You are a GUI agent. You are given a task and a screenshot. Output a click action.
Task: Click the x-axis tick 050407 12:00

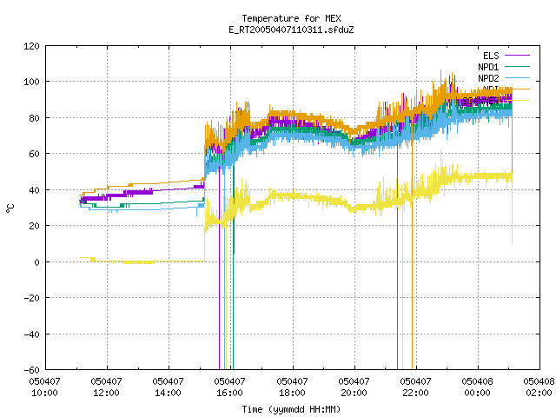[x=106, y=387]
